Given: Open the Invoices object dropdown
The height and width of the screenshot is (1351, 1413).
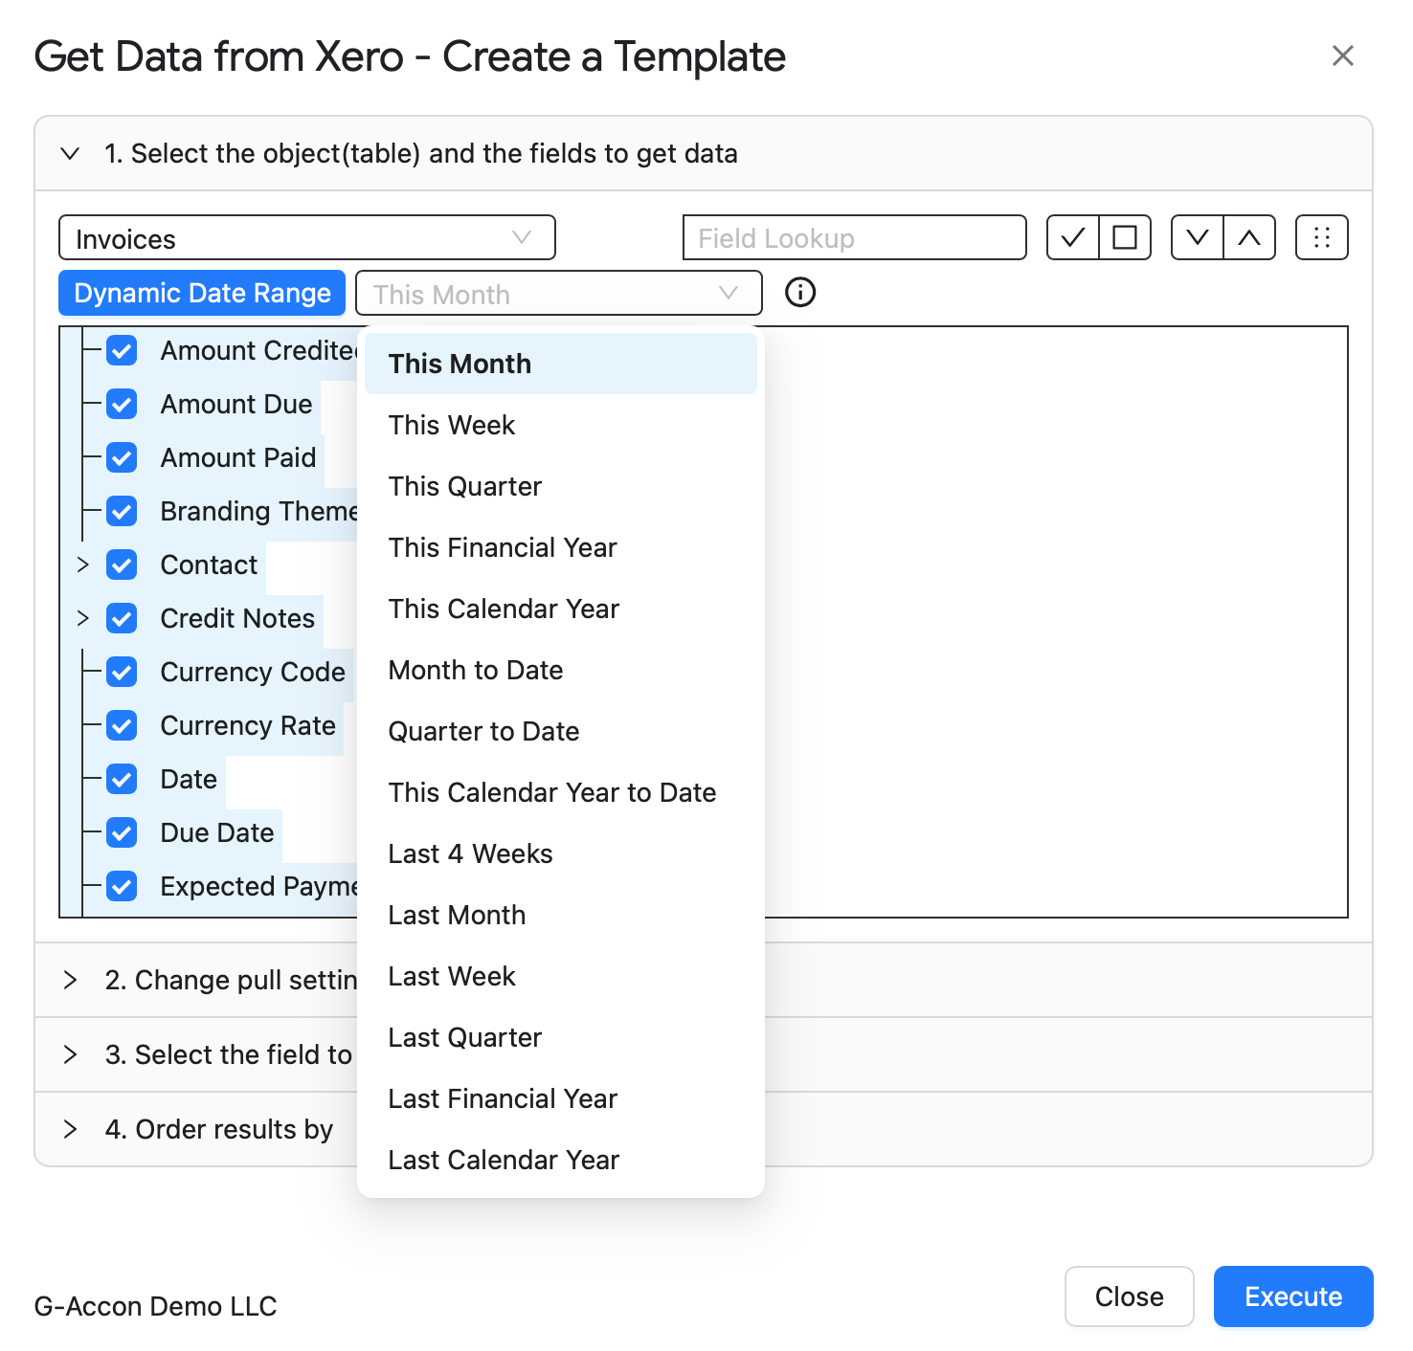Looking at the screenshot, I should (x=307, y=237).
